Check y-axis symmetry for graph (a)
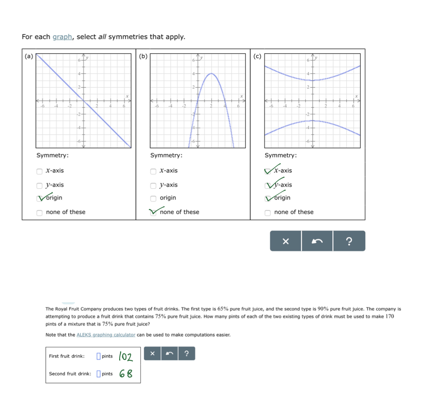Image resolution: width=435 pixels, height=409 pixels. (x=40, y=185)
